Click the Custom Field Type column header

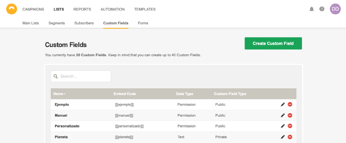230,94
